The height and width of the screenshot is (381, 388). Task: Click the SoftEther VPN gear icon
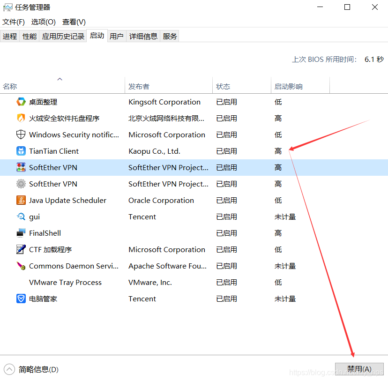click(21, 184)
